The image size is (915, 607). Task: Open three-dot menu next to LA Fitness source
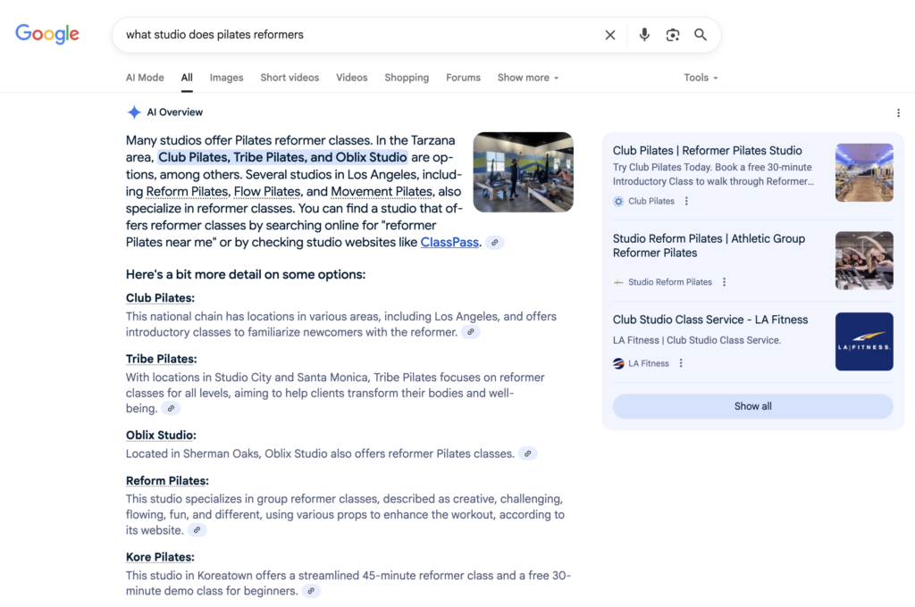coord(681,363)
